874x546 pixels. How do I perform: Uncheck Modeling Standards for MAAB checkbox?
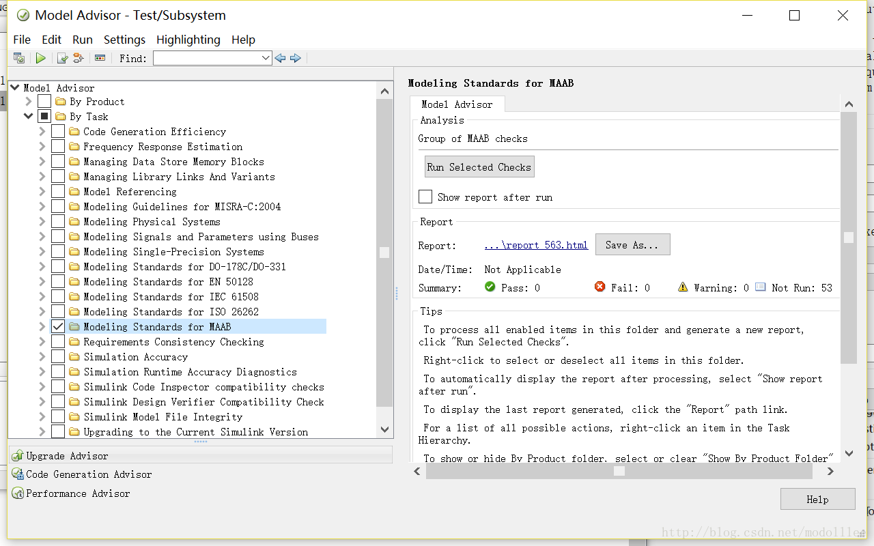(58, 327)
